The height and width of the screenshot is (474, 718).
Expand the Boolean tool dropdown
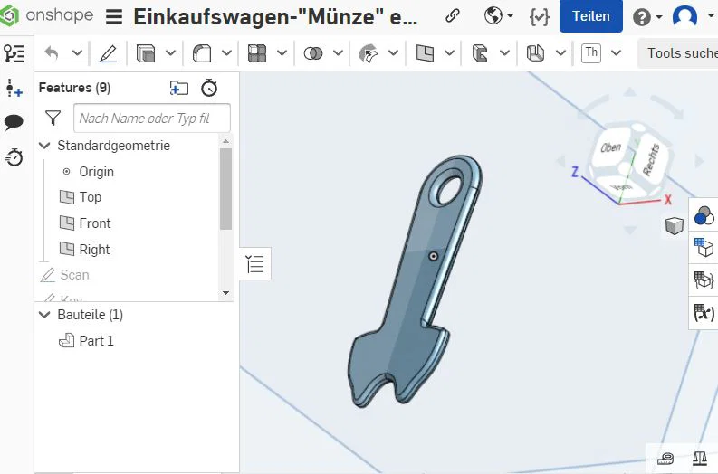[338, 53]
